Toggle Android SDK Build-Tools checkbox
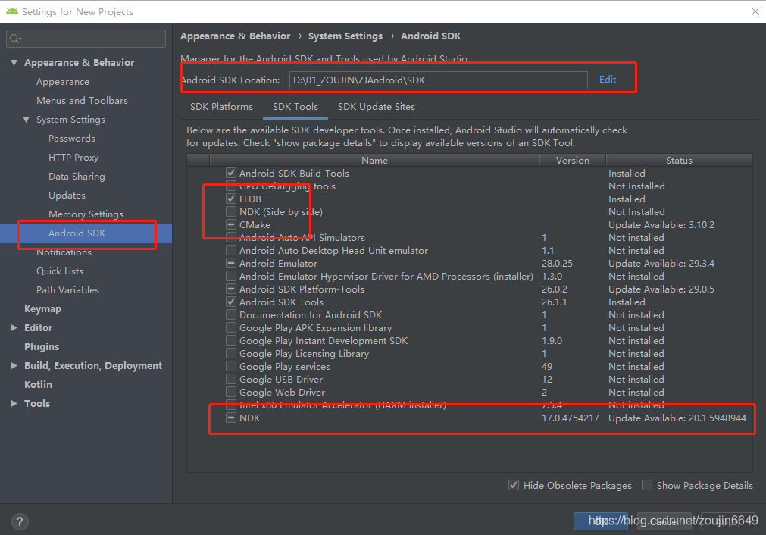 pos(231,173)
